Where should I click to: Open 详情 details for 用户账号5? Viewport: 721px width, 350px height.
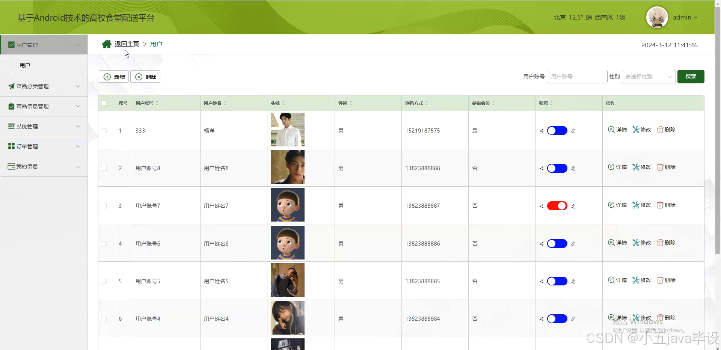click(x=617, y=280)
